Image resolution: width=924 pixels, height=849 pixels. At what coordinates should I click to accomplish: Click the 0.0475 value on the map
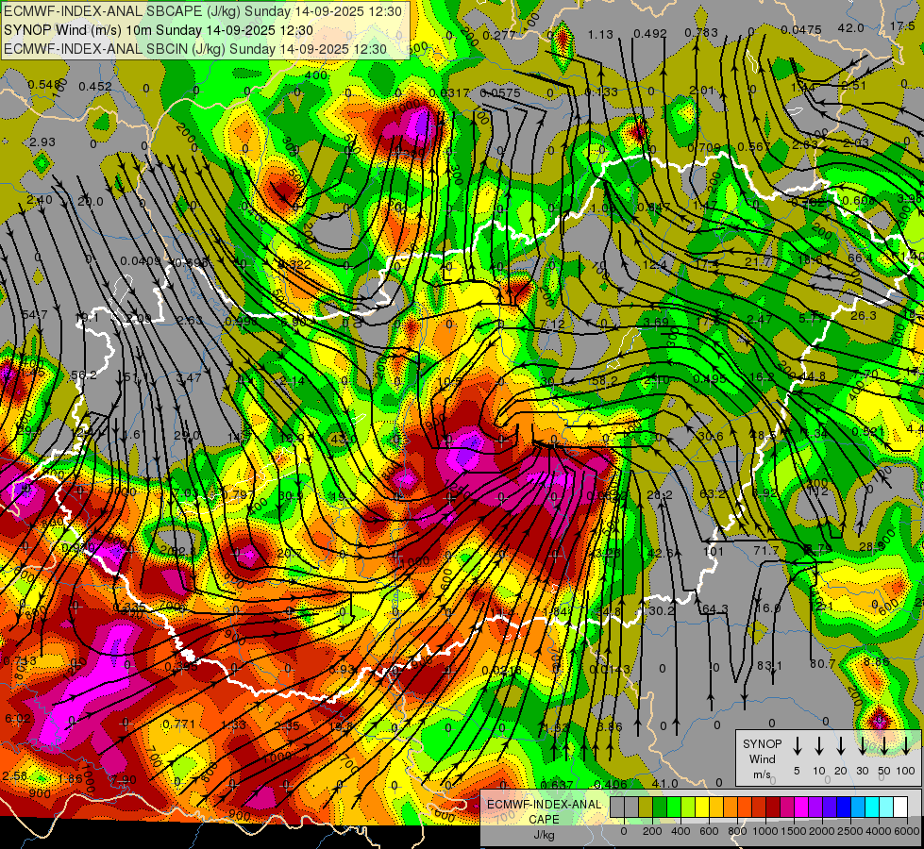pyautogui.click(x=801, y=29)
